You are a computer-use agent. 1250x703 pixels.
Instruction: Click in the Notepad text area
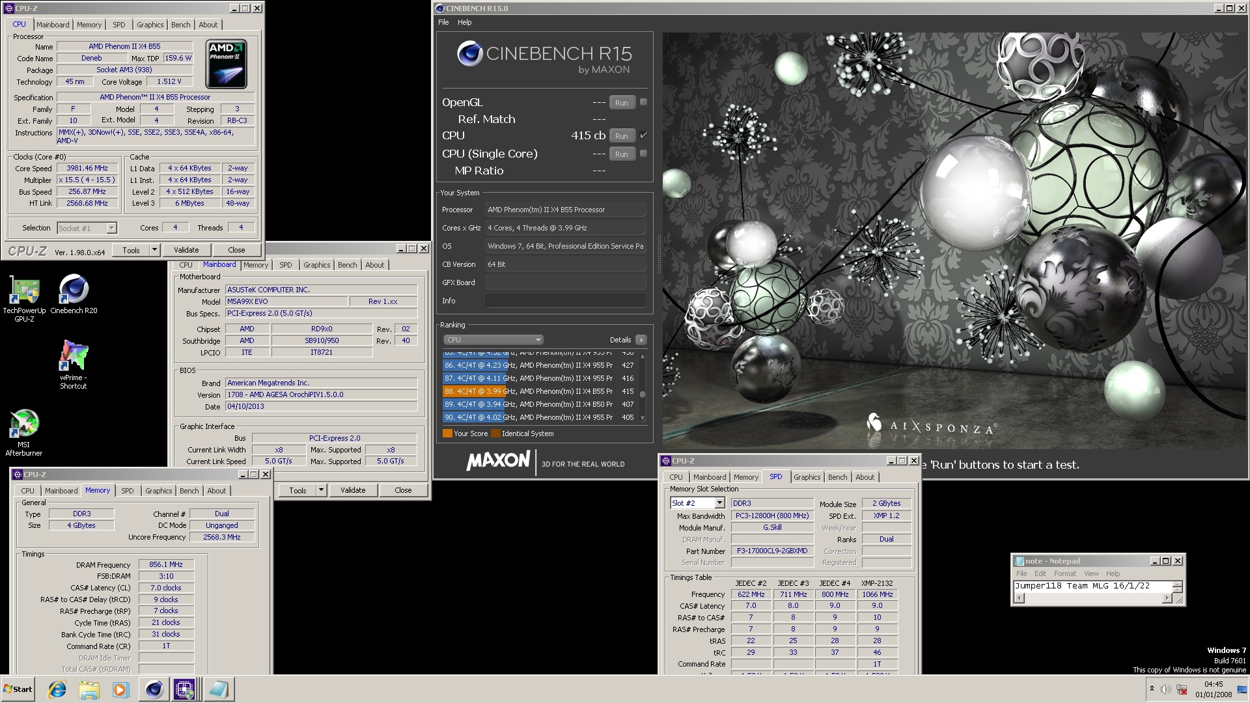[1092, 586]
